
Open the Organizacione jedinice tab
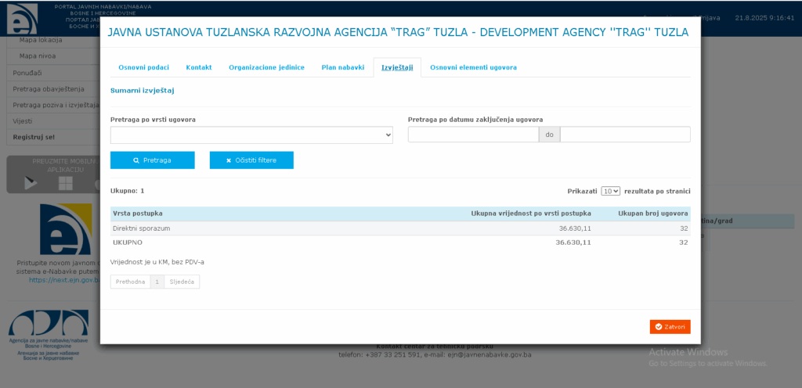[266, 67]
